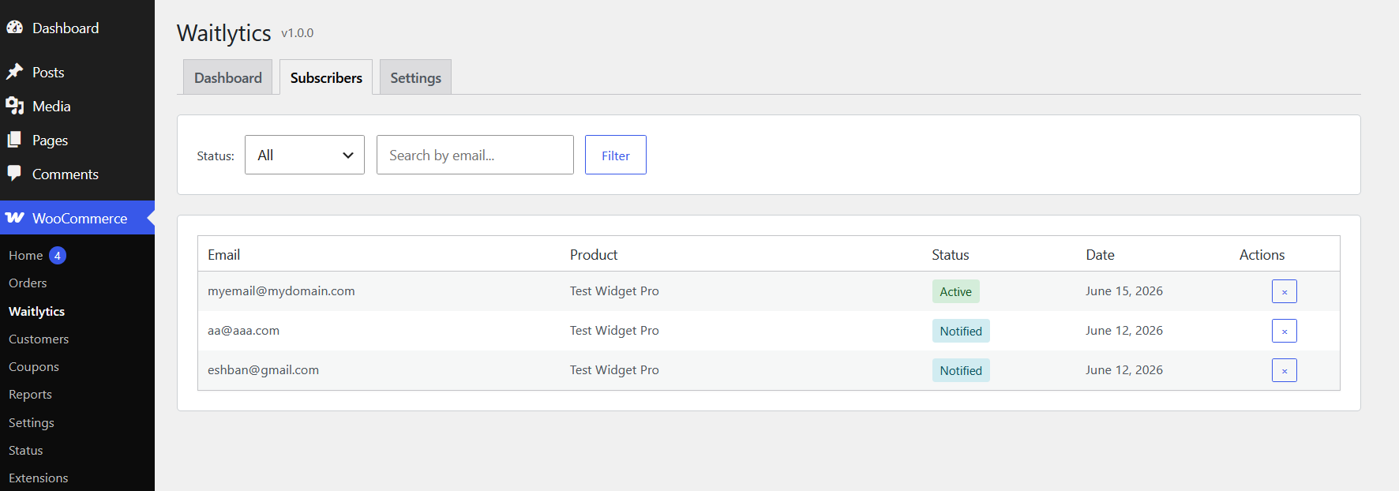1399x491 pixels.
Task: Open the Customers submenu link
Action: (39, 339)
